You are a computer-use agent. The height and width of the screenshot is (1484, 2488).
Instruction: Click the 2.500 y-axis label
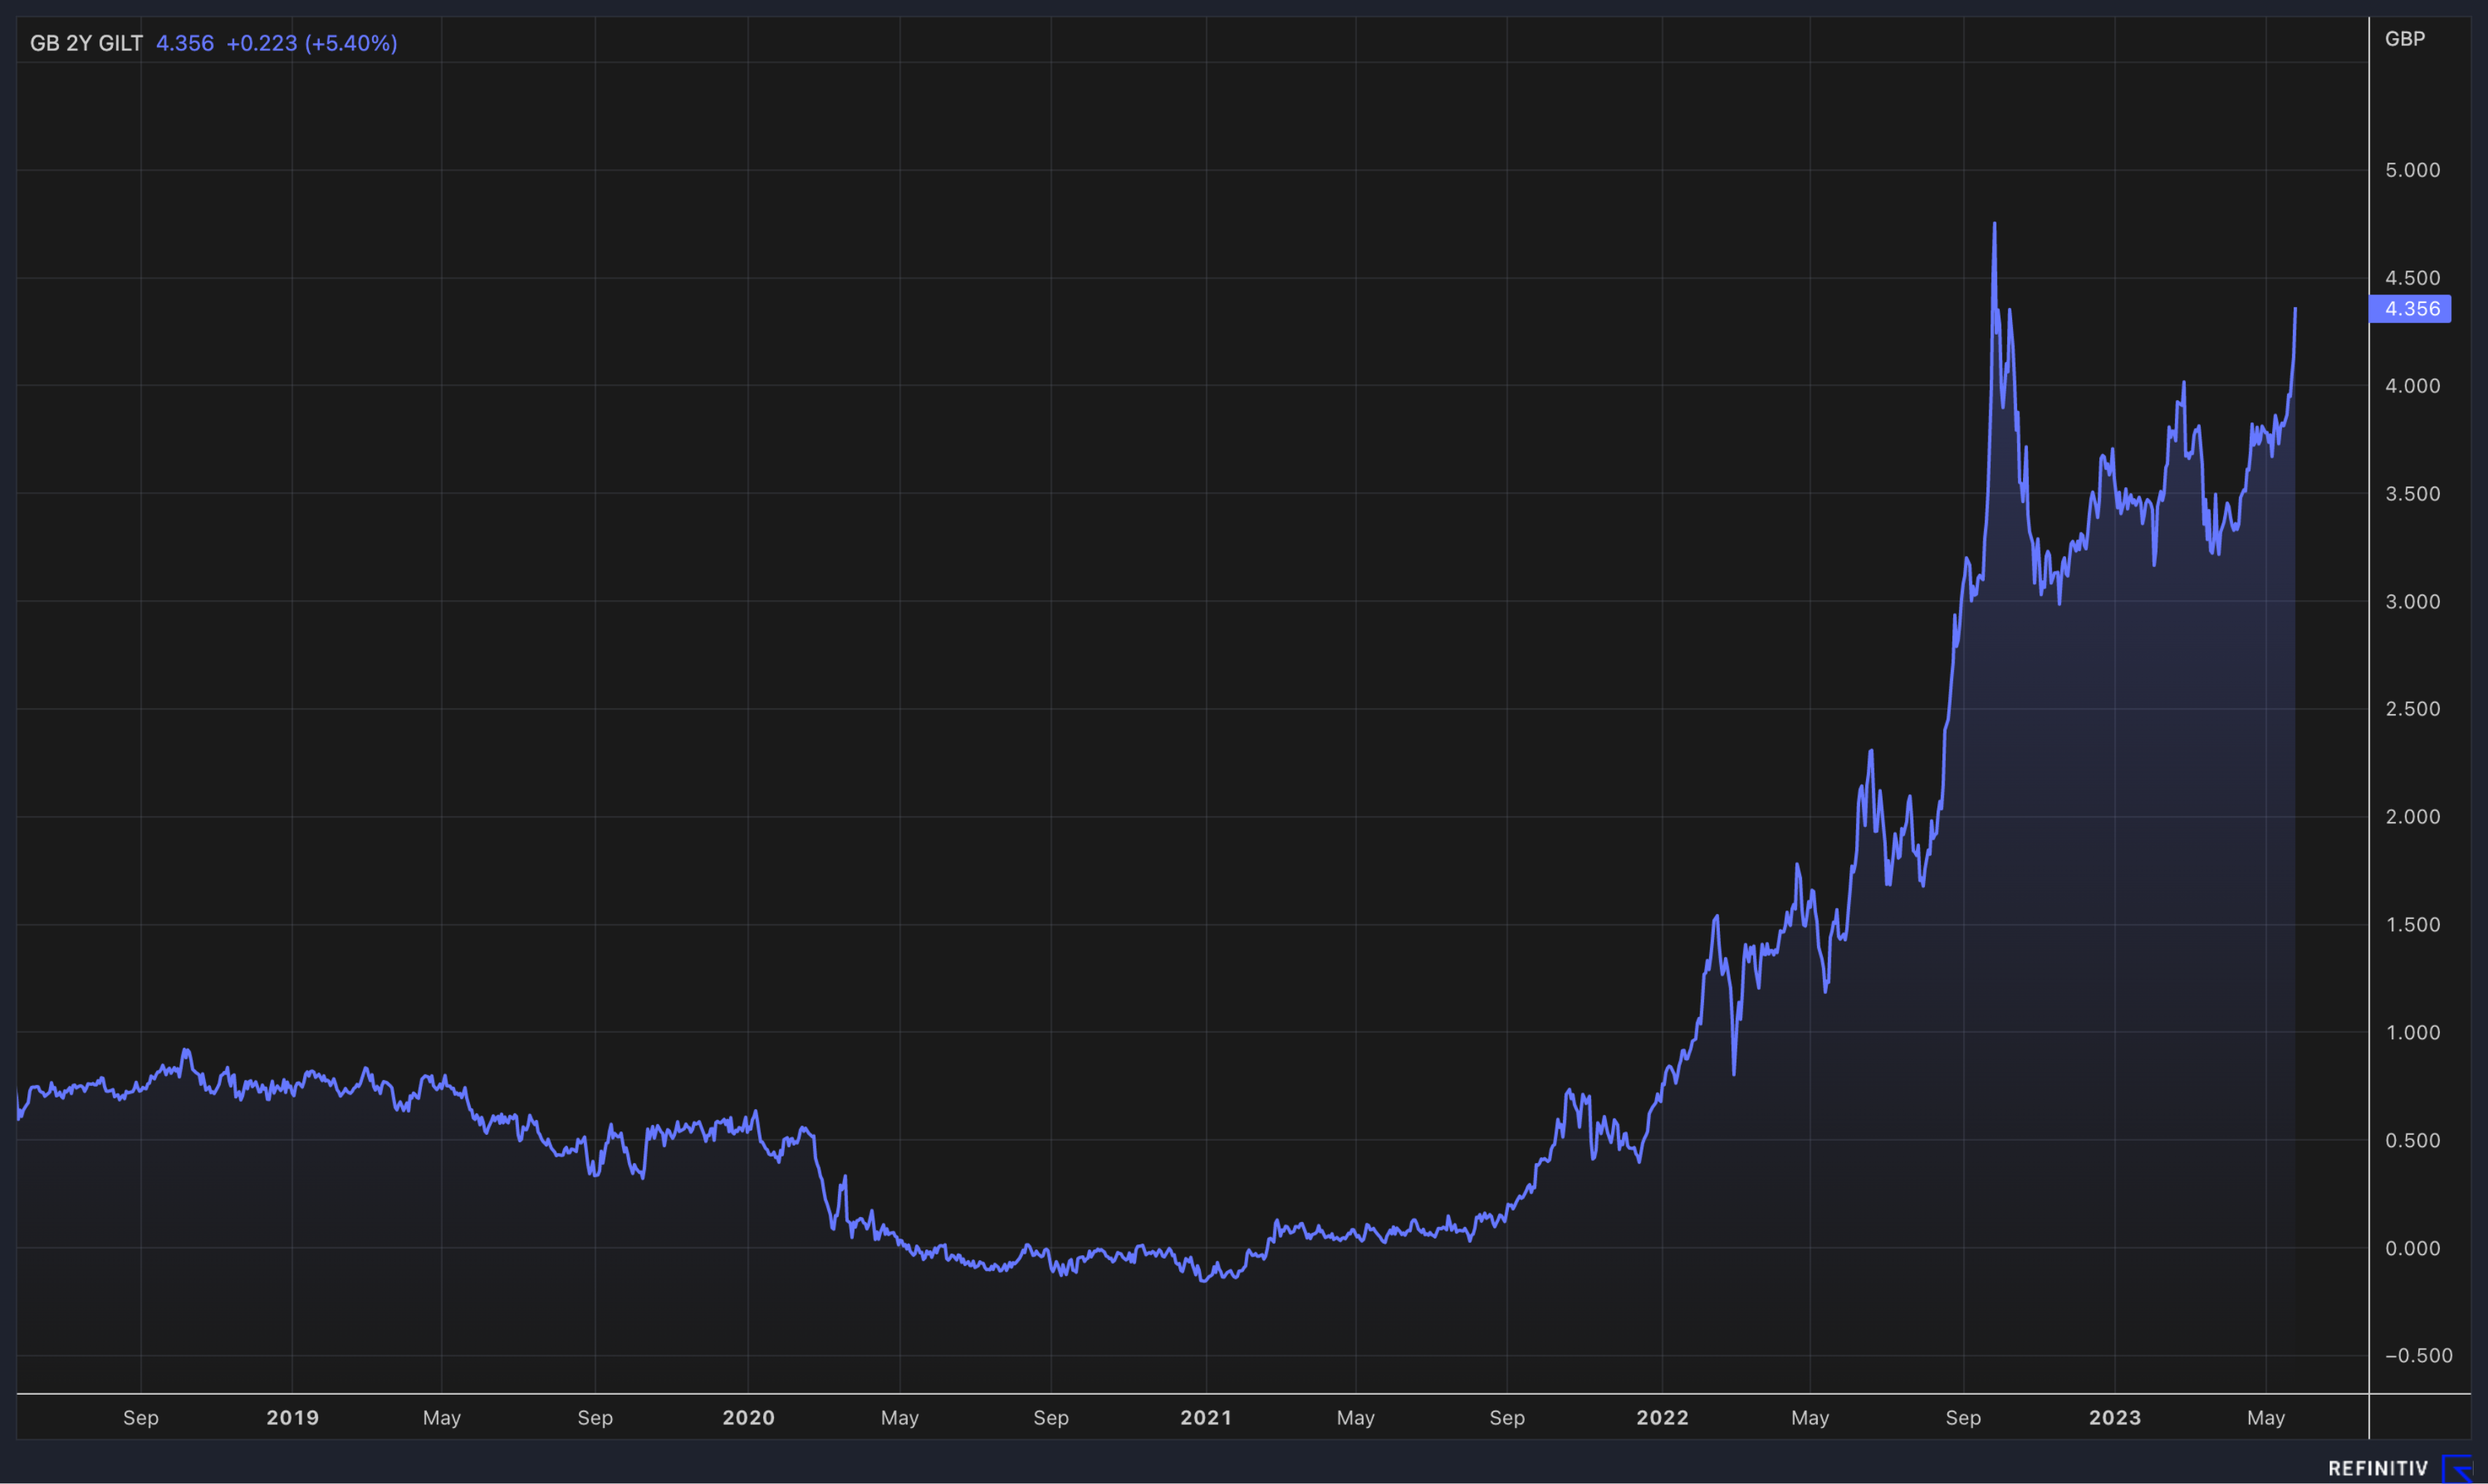(x=2412, y=709)
